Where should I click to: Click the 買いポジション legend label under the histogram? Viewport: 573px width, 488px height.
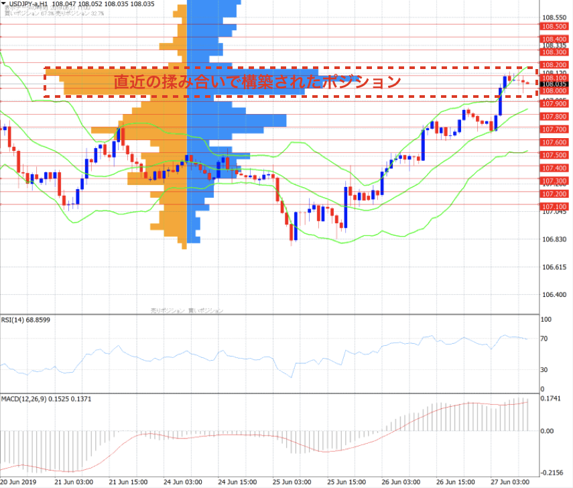coord(206,311)
